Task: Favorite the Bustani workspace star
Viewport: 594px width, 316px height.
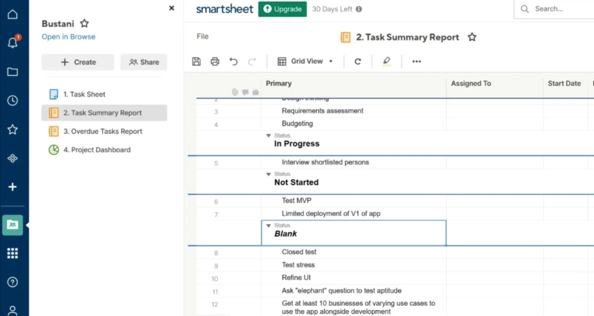Action: [x=84, y=23]
